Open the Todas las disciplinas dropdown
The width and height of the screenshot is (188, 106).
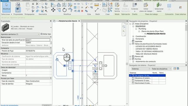(161, 69)
